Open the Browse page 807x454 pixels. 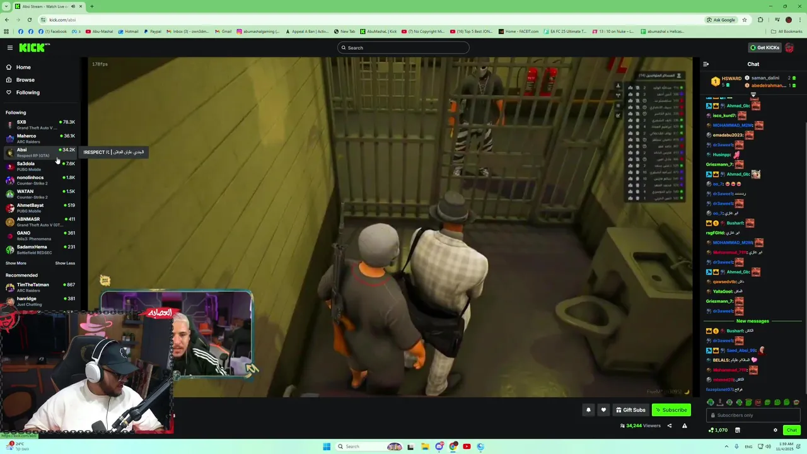(25, 80)
